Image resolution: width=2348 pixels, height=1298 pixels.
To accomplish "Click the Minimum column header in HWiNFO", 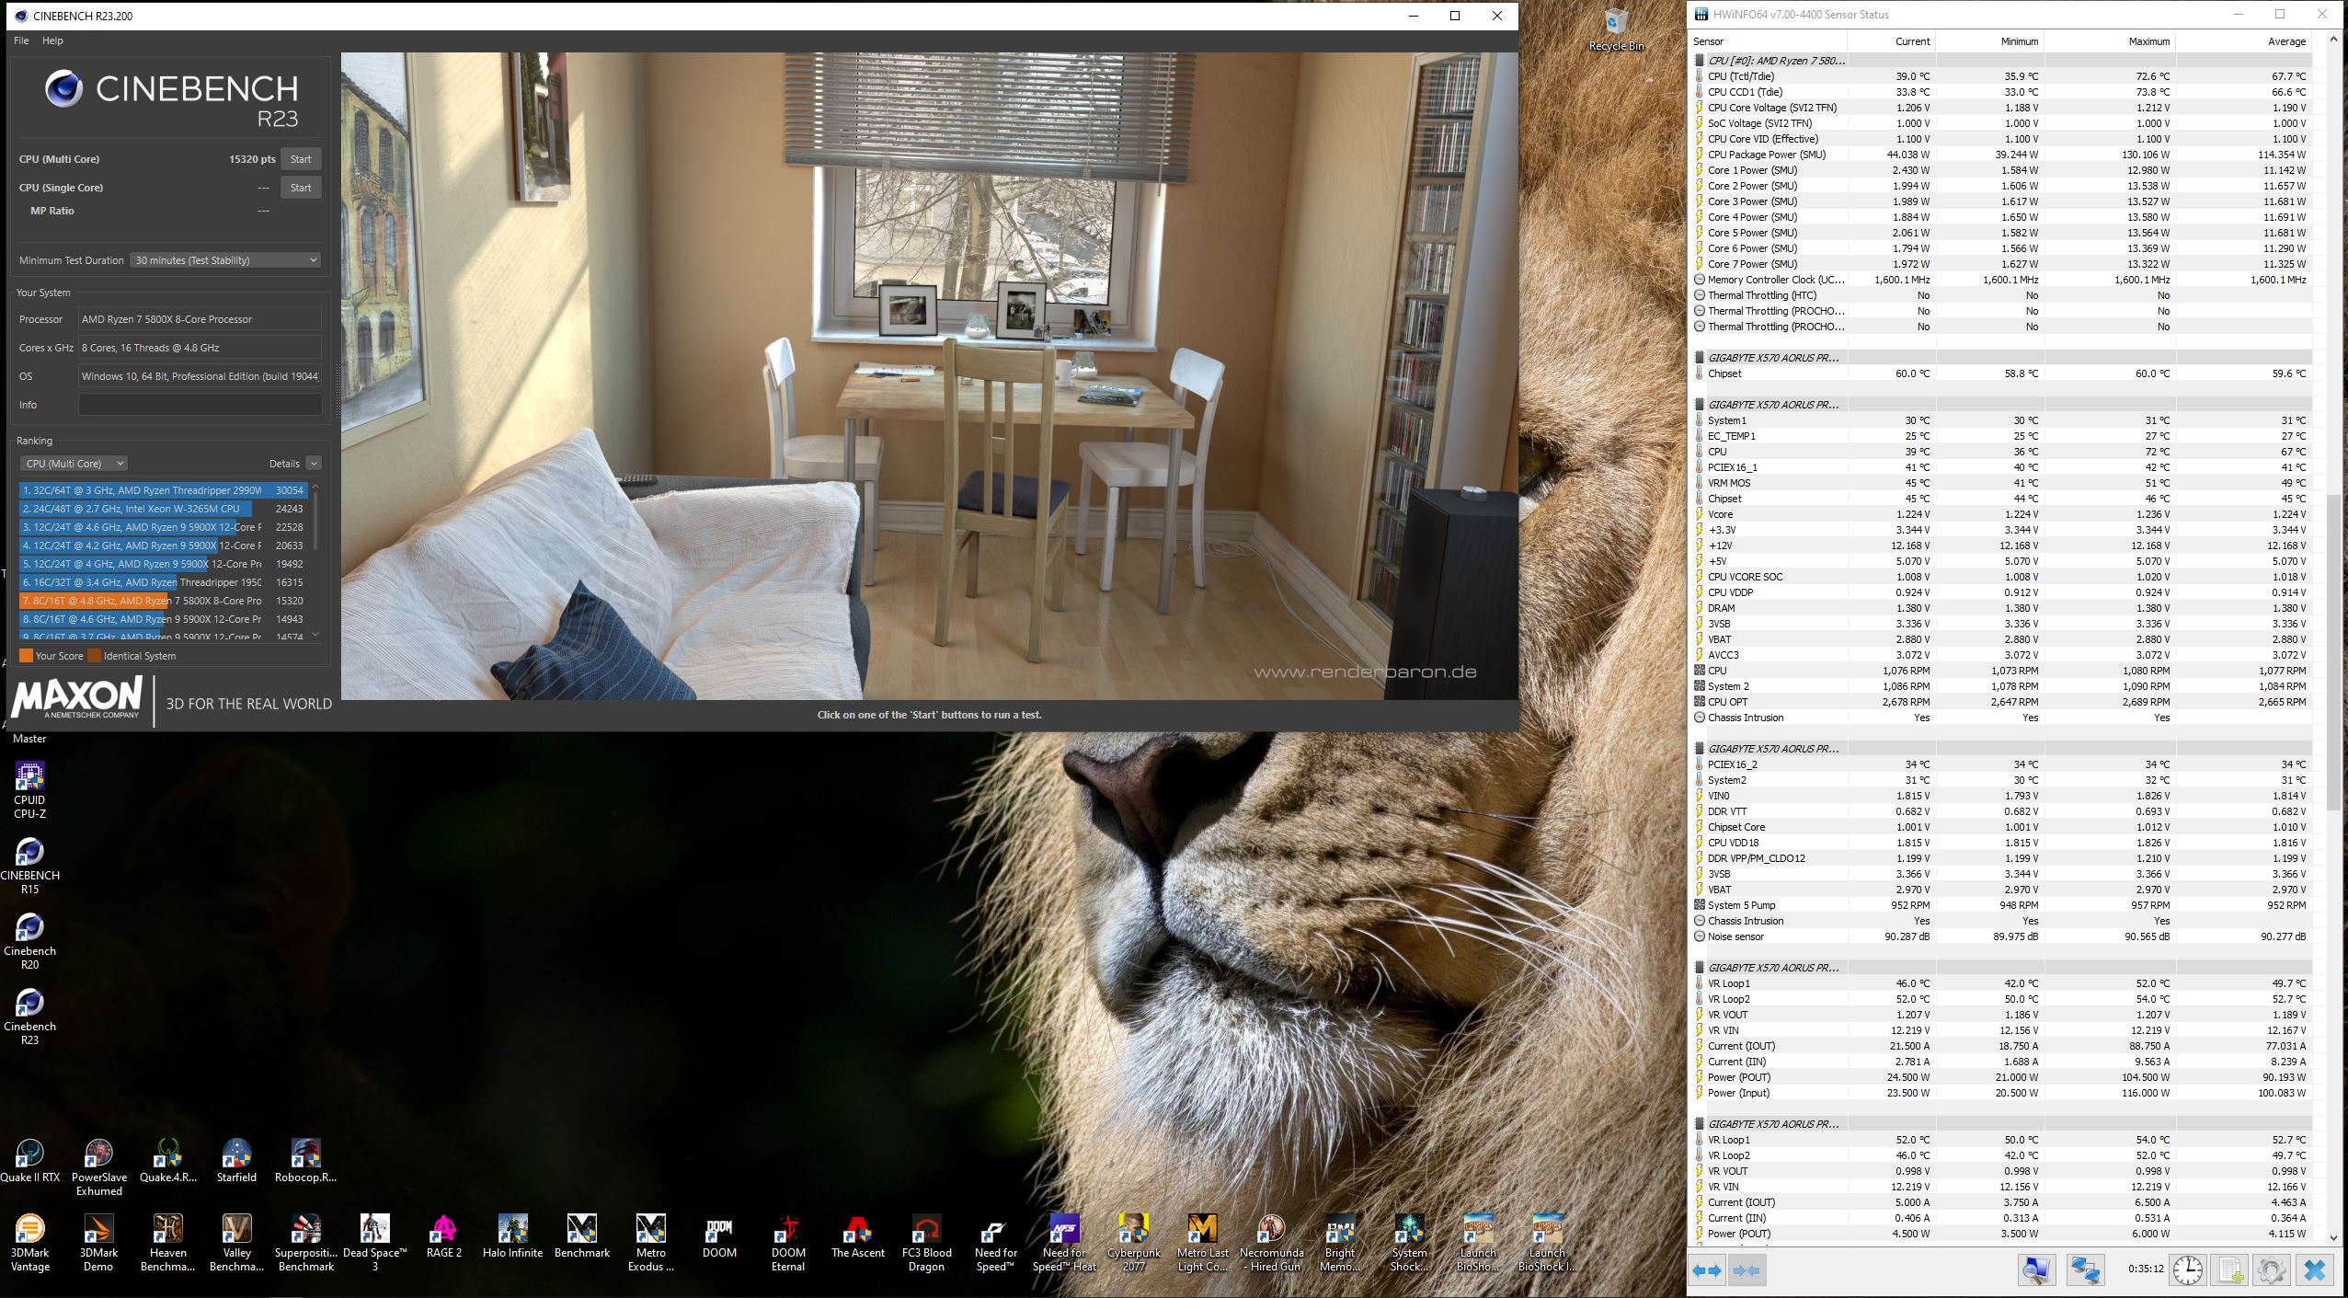I will pos(1990,41).
